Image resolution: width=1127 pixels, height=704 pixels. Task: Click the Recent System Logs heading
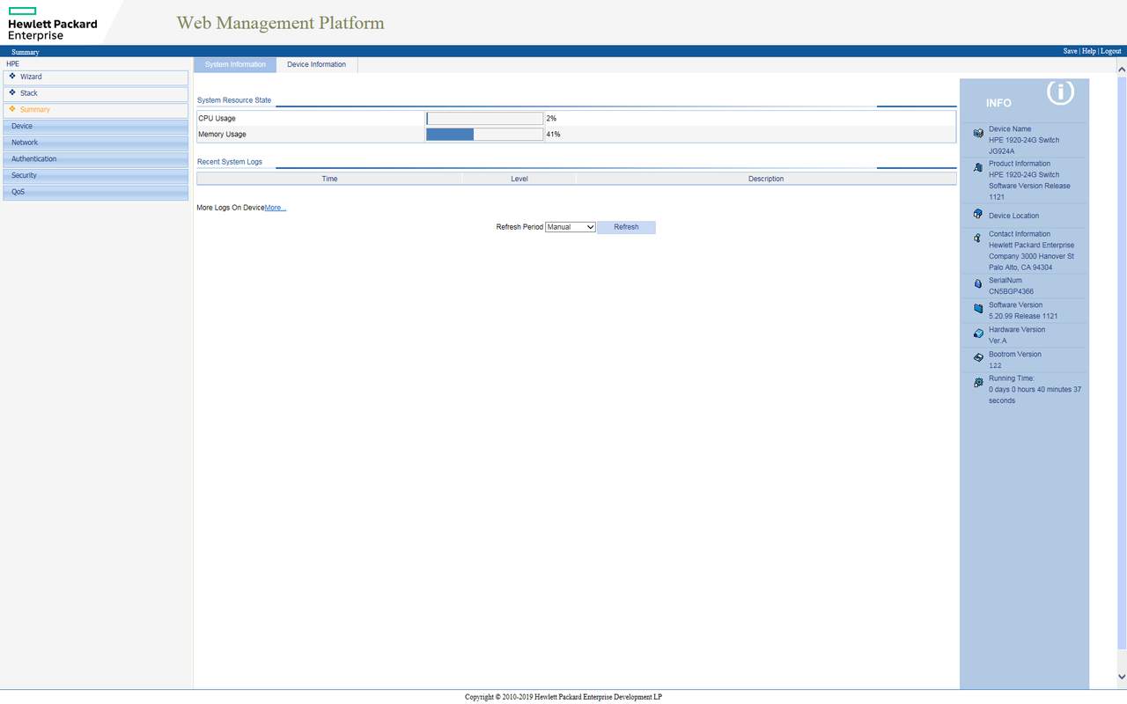(230, 162)
